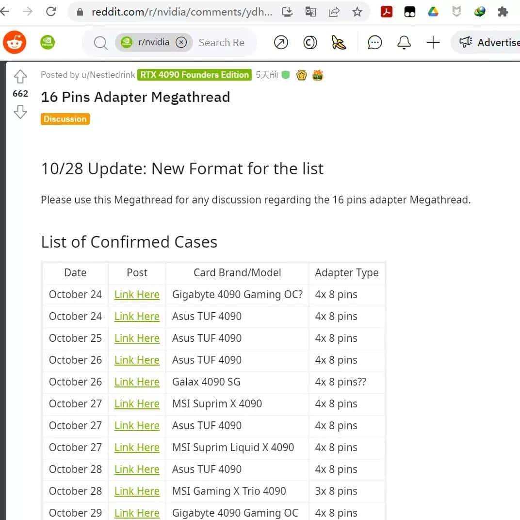This screenshot has width=520, height=520.
Task: Focus the Reddit search input field
Action: (222, 43)
